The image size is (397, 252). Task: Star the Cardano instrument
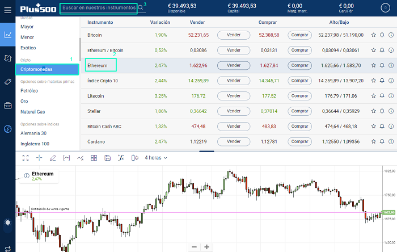tap(373, 141)
